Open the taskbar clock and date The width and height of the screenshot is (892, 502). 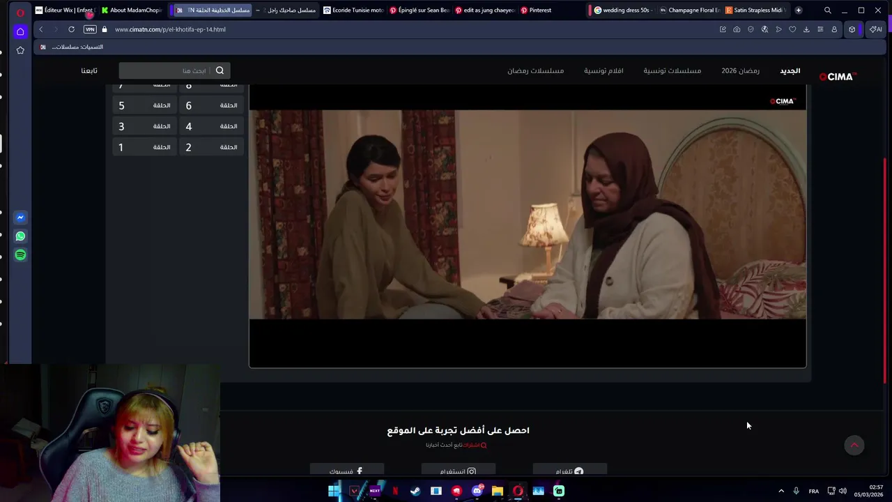(870, 491)
